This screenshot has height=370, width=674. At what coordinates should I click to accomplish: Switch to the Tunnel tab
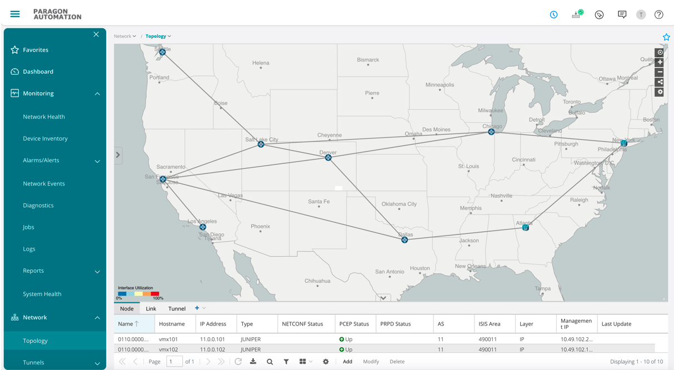coord(177,308)
